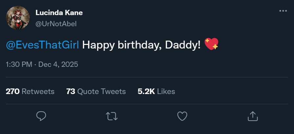This screenshot has height=134, width=294.
Task: Click the "Happy birthday, Daddy!" tweet text
Action: click(141, 45)
